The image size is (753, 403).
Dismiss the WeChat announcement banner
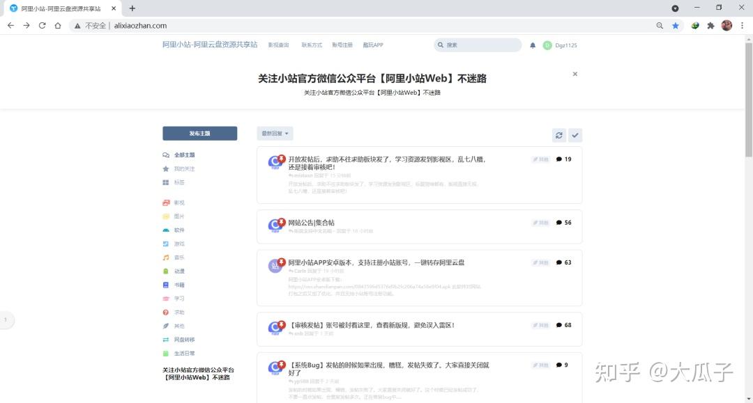(575, 74)
